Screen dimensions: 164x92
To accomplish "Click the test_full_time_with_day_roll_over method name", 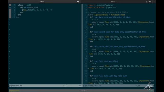I will tap(110, 76).
